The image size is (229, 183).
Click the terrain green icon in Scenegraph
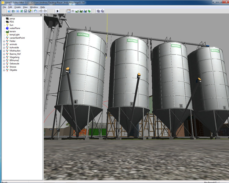click(7, 31)
